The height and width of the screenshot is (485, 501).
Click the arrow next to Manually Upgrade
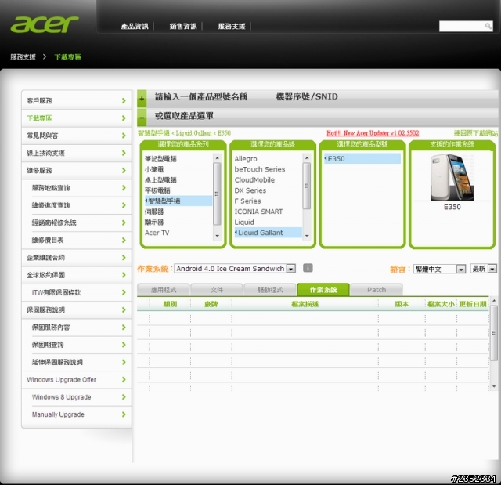tap(124, 414)
